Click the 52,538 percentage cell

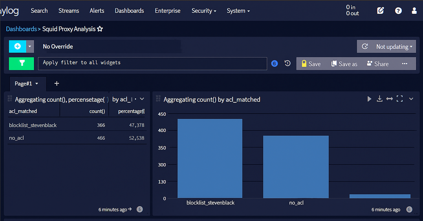click(x=137, y=138)
